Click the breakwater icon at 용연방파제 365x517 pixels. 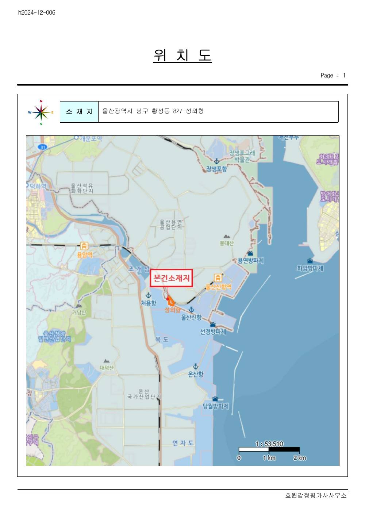[x=250, y=253]
